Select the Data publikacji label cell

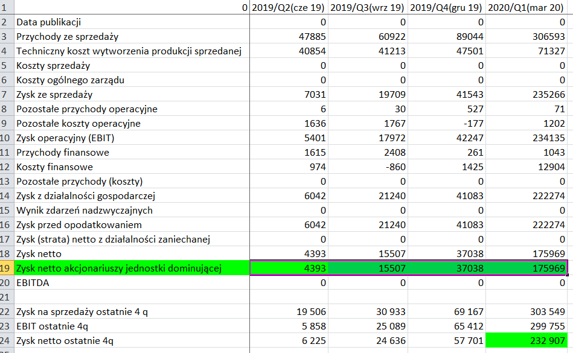[x=131, y=22]
